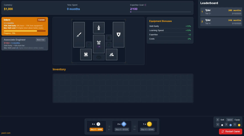
Task: Click the amulet slot
Action: pos(108,38)
